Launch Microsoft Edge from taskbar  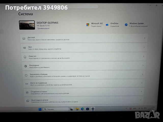click(83, 109)
